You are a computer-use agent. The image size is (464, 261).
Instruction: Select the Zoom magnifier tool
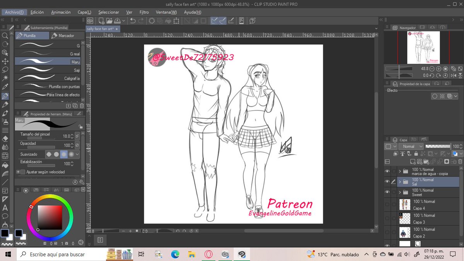point(5,36)
